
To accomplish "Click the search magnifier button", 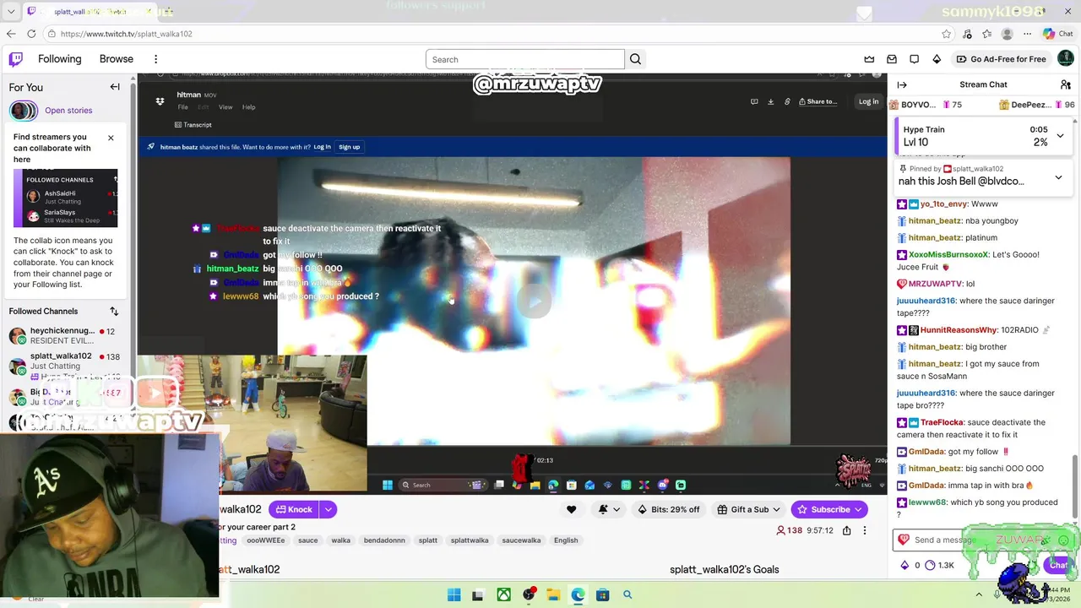I will (636, 59).
